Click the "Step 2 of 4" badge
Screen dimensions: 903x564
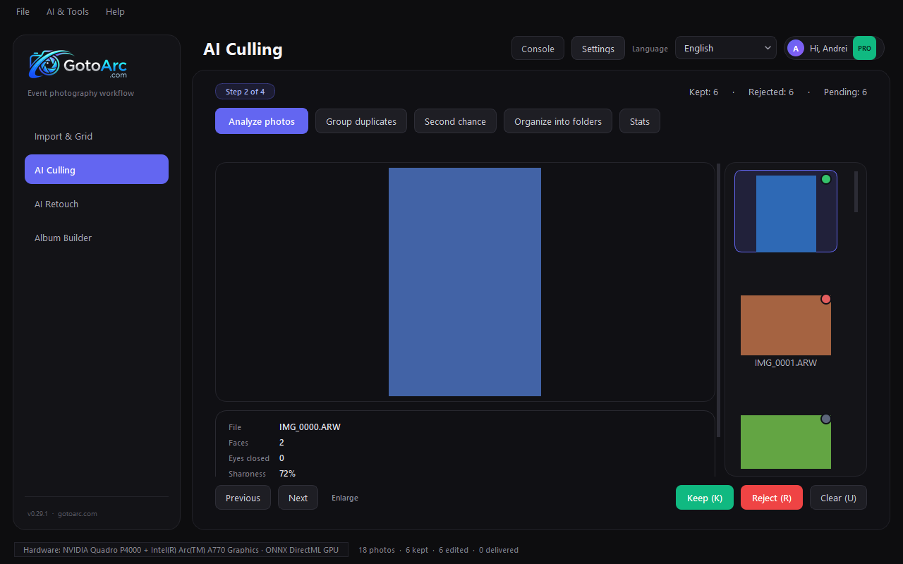pyautogui.click(x=245, y=92)
